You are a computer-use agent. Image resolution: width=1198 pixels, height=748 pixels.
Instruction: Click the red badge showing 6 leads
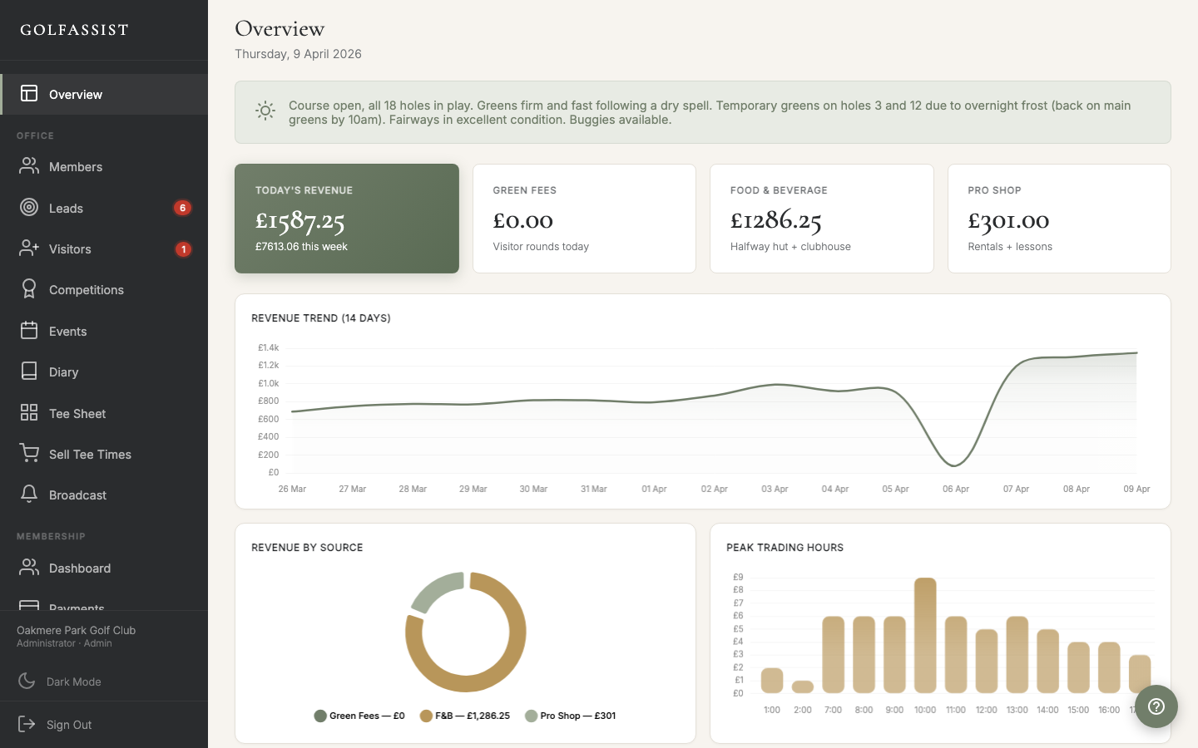(x=182, y=208)
